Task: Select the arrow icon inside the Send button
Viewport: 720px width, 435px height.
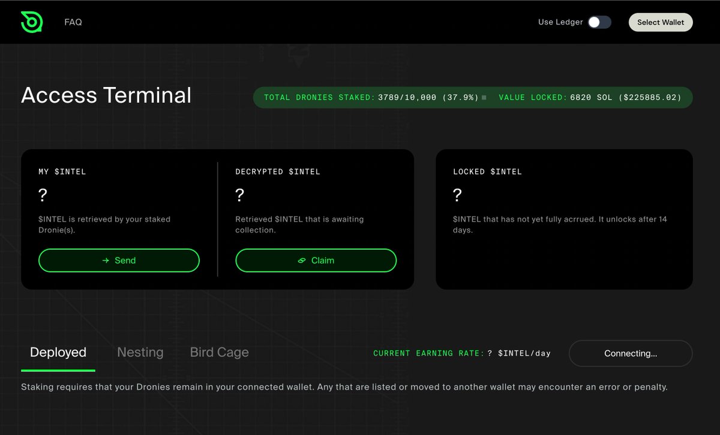Action: tap(106, 260)
